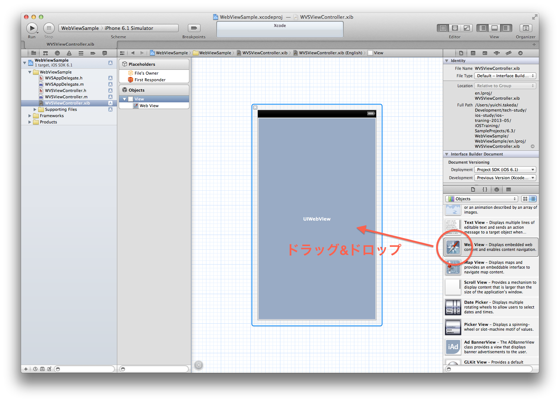Show the Search navigator
The height and width of the screenshot is (402, 560).
[x=57, y=53]
